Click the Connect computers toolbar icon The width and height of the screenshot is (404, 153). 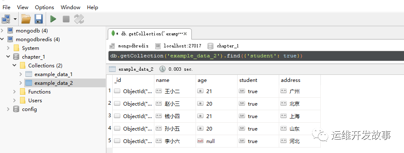pos(6,19)
